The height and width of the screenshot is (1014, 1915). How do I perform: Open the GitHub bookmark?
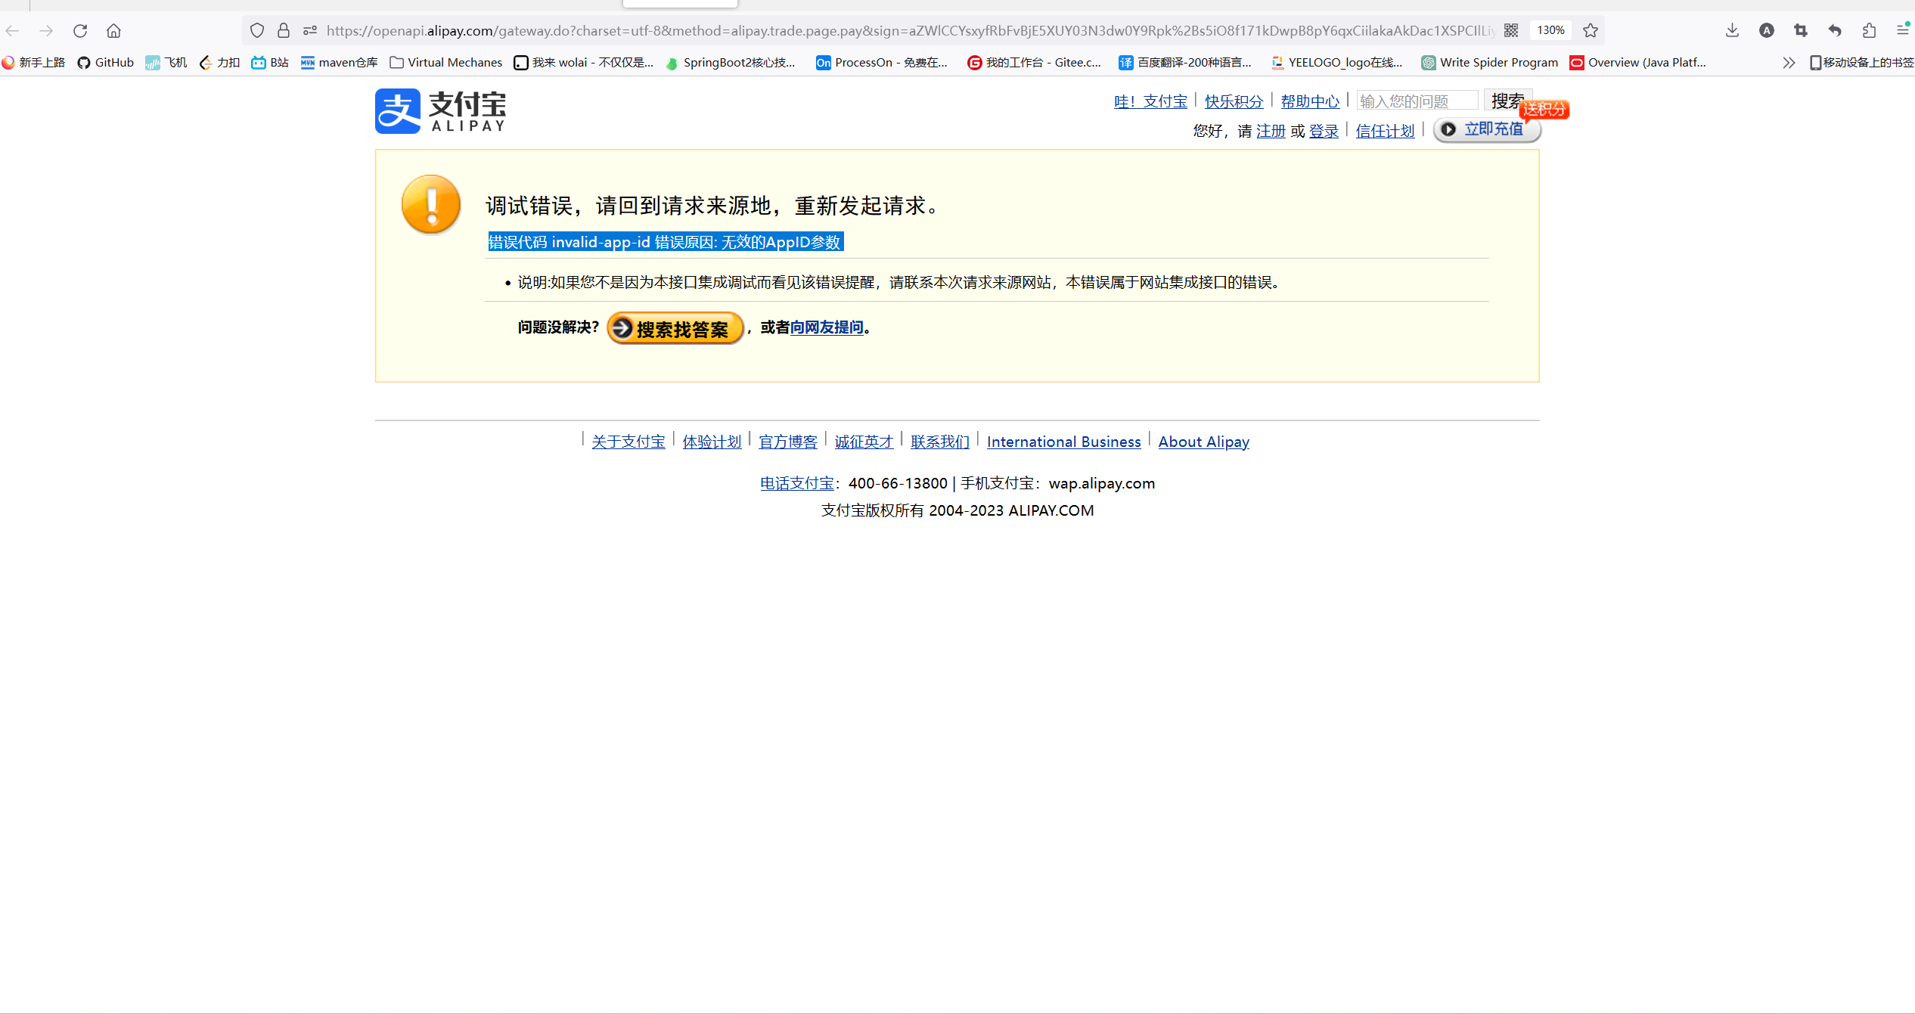[x=106, y=63]
